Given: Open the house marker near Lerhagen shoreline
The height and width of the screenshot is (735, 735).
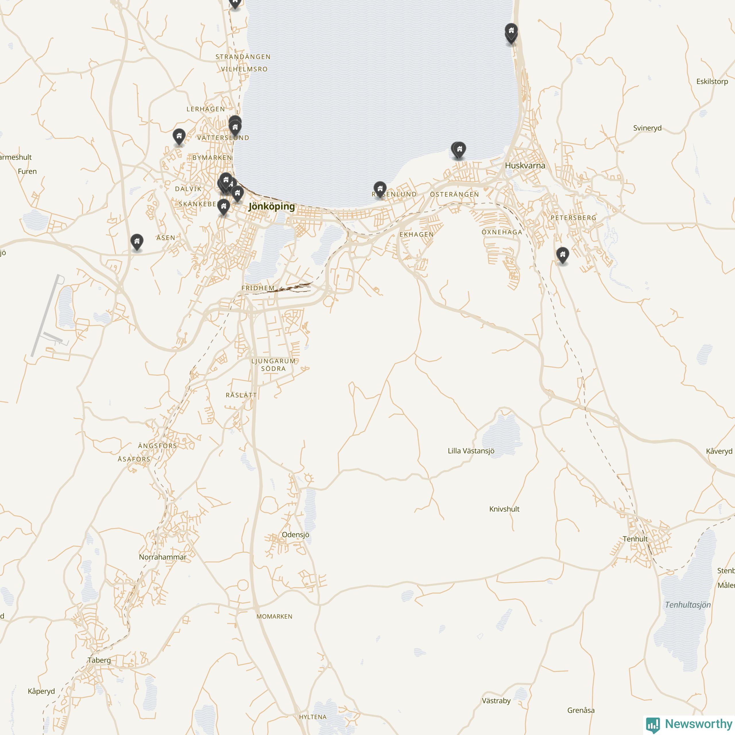Looking at the screenshot, I should tap(235, 127).
